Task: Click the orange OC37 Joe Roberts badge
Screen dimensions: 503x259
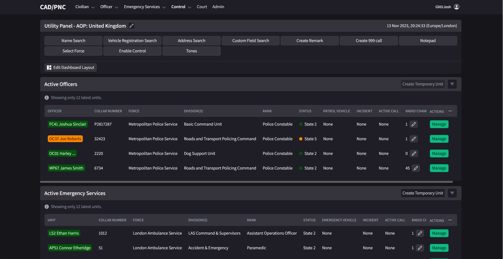Action: [x=65, y=139]
